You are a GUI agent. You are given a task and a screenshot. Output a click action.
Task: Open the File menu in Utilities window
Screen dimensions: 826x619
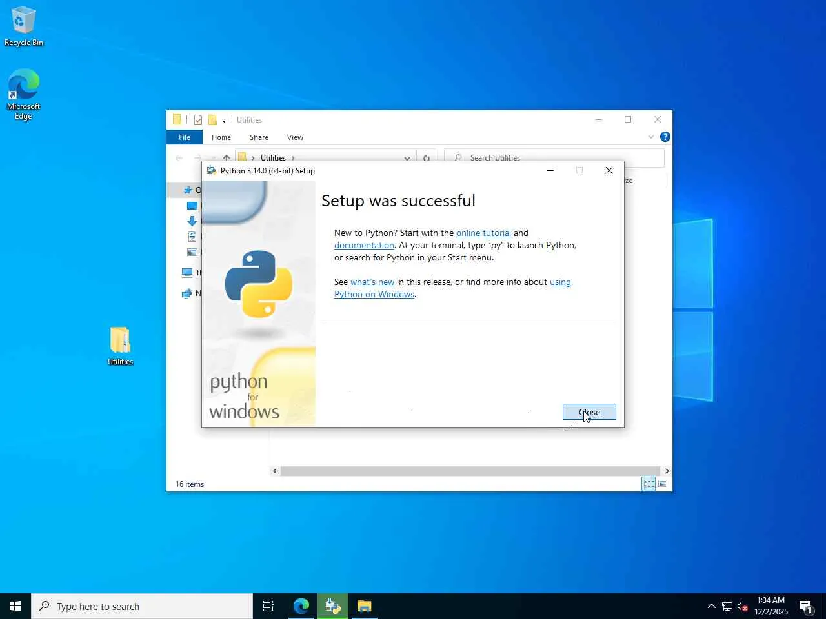coord(185,137)
